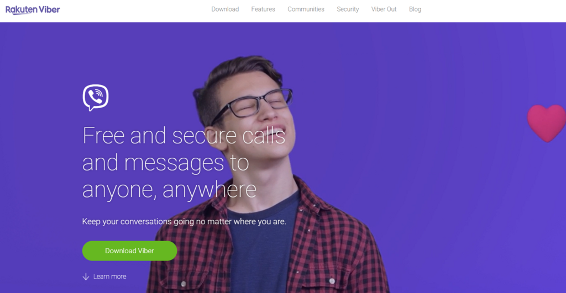Visit the Blog navigation link
This screenshot has width=566, height=293.
tap(415, 9)
